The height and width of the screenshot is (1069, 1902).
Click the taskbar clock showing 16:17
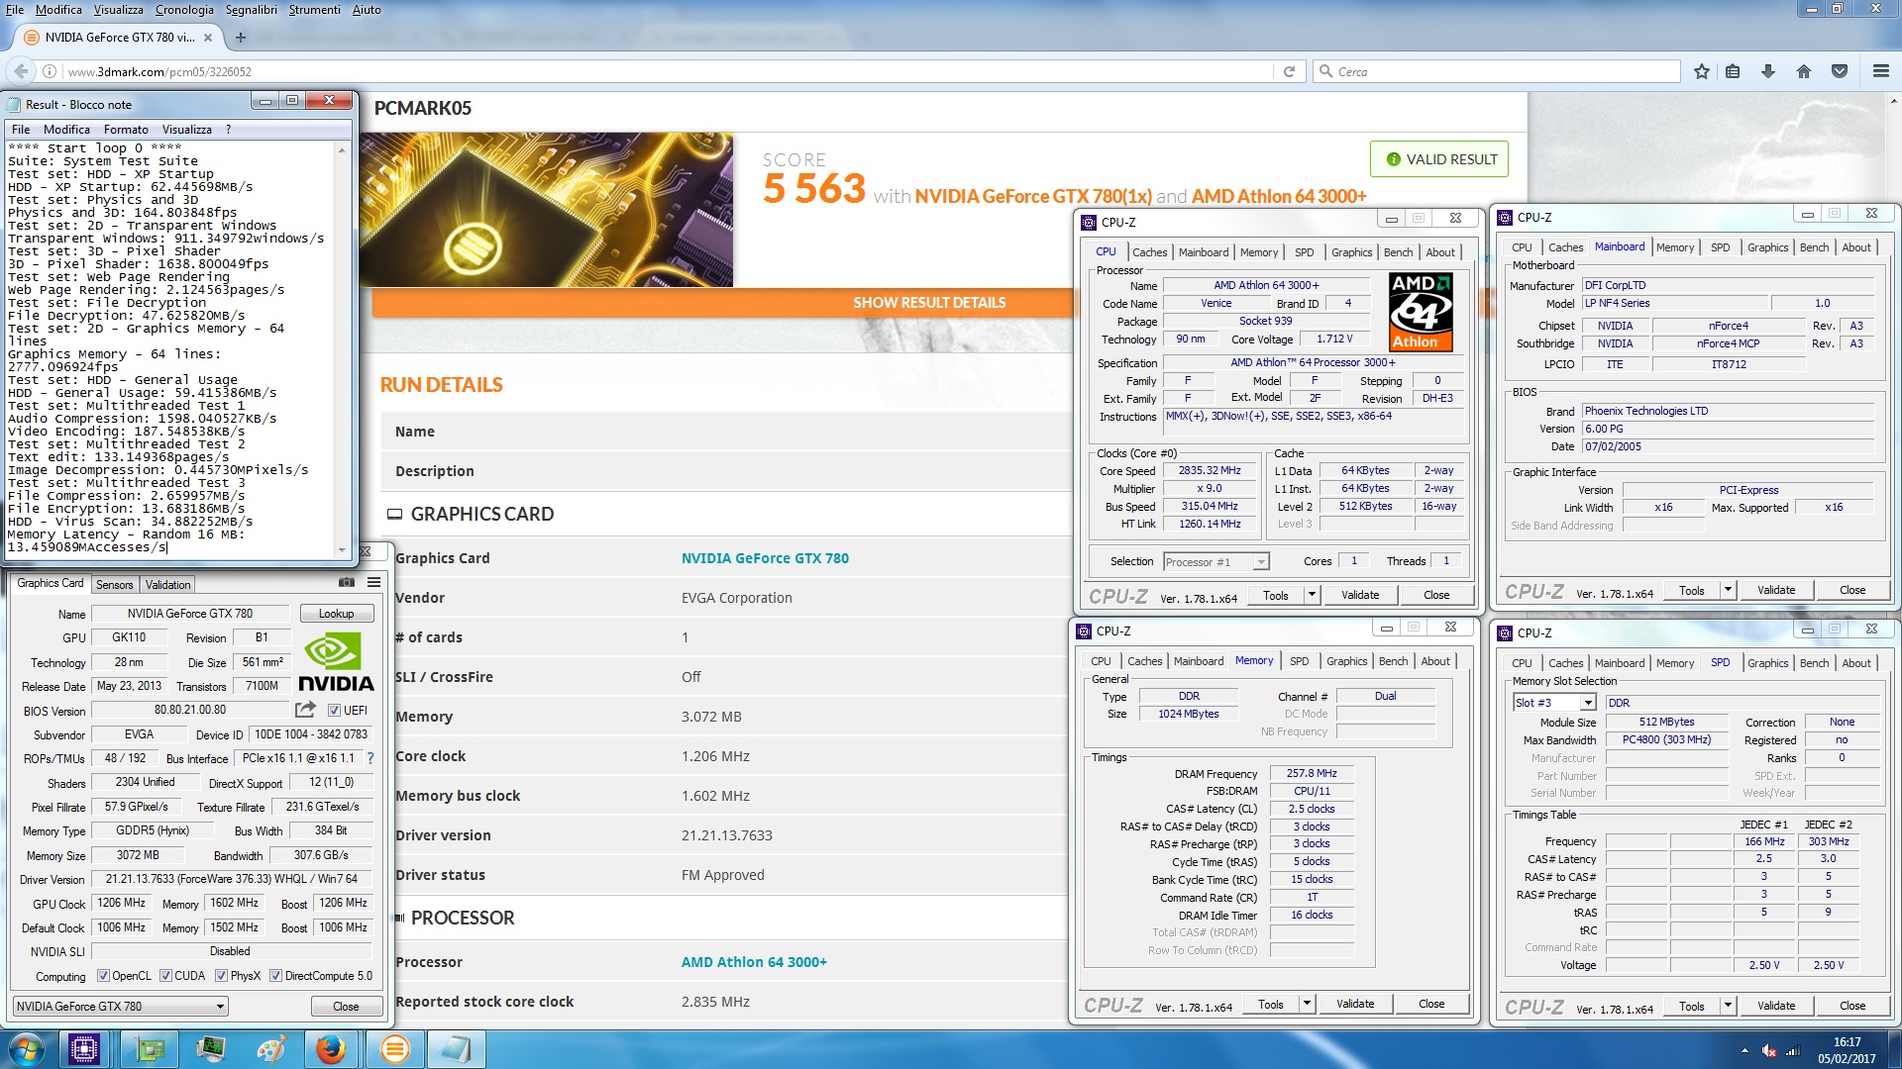coord(1847,1042)
